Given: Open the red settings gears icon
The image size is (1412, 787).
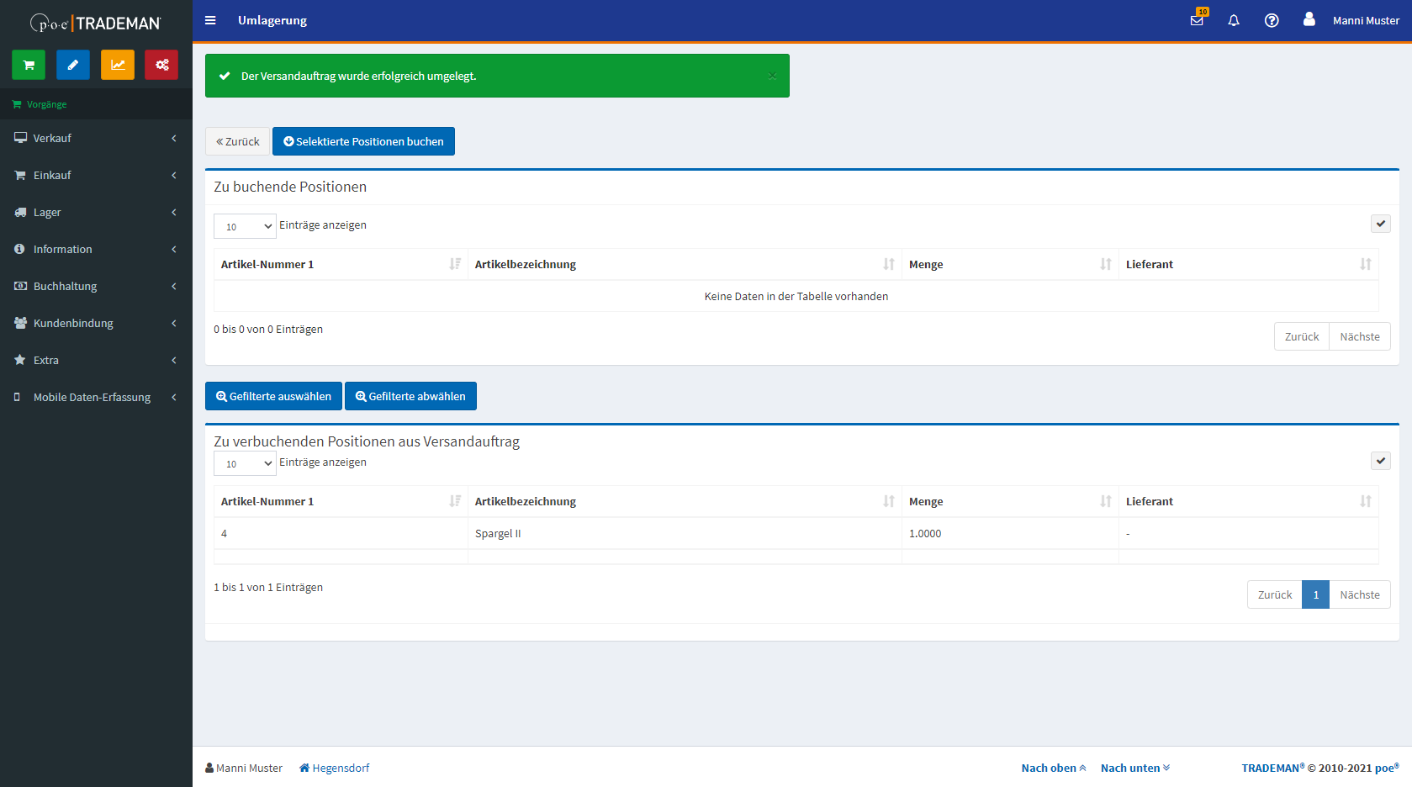Looking at the screenshot, I should (x=161, y=65).
